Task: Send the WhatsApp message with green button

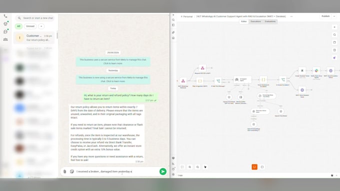Action: pos(163,172)
